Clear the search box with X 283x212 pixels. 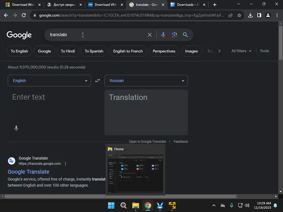pyautogui.click(x=150, y=35)
